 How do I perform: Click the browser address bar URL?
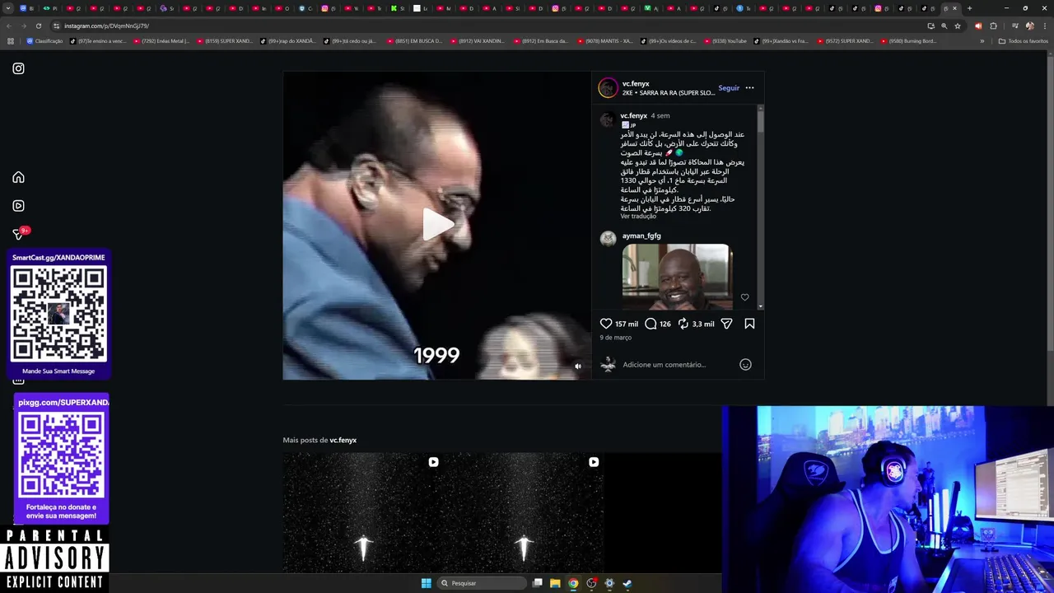tap(106, 26)
